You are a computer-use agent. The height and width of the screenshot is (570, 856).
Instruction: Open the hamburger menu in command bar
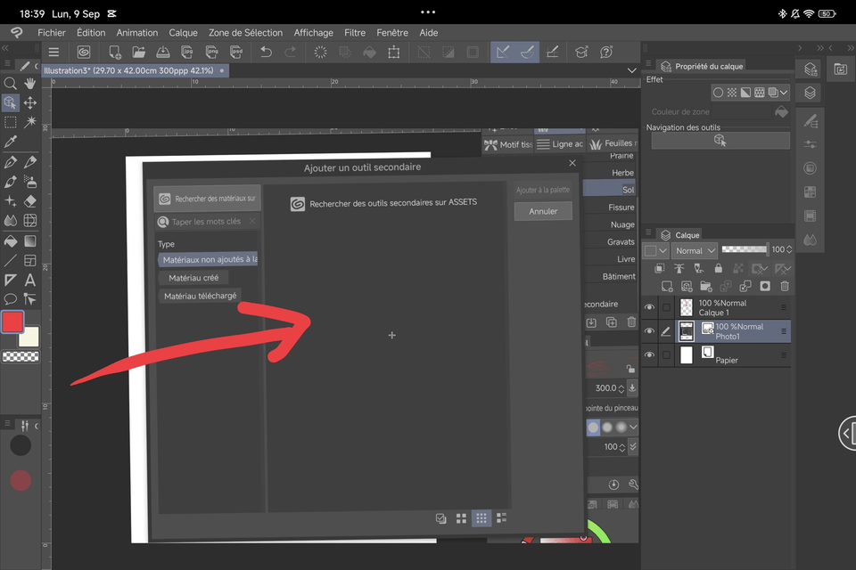(53, 53)
